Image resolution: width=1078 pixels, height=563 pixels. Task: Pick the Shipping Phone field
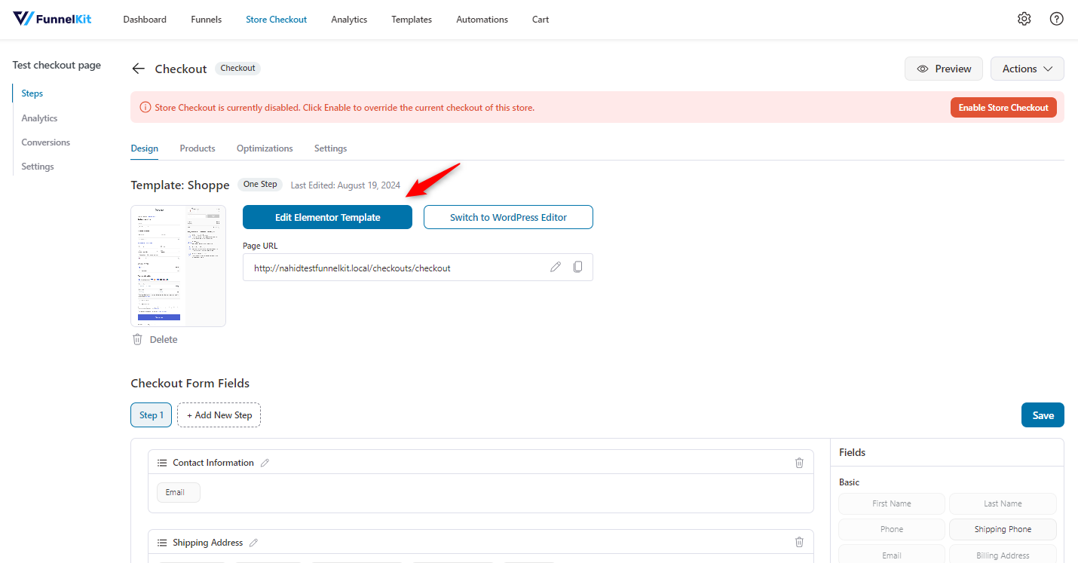[1003, 529]
